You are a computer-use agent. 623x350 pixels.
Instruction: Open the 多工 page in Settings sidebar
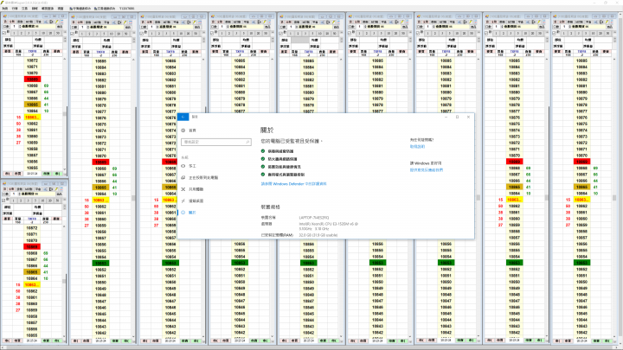192,166
